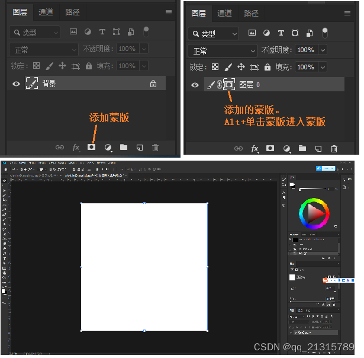Click the layer mask thumbnail on 图层 0
Viewport: 364px width, 358px height.
pyautogui.click(x=229, y=85)
